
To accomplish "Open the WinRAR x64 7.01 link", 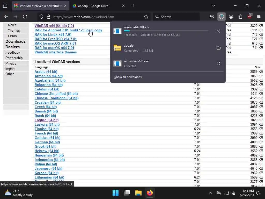I will (x=54, y=26).
